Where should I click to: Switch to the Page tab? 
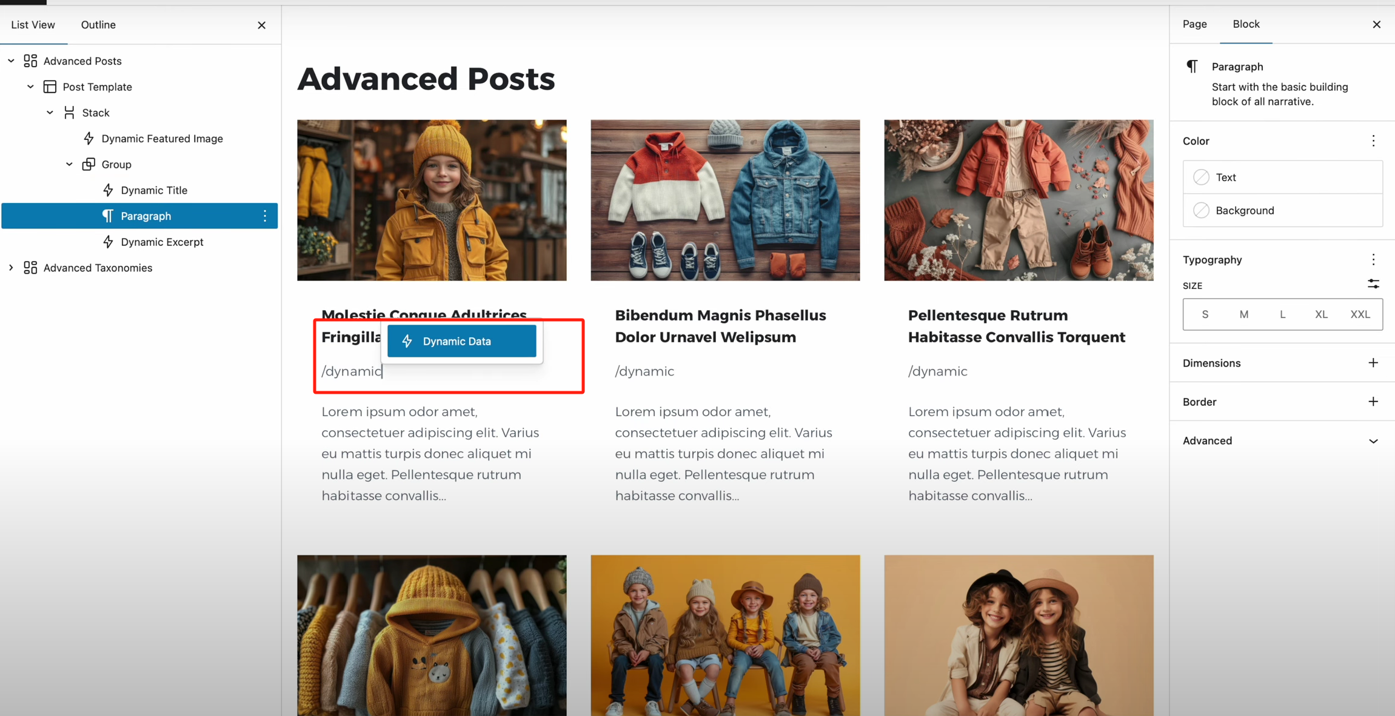1194,24
